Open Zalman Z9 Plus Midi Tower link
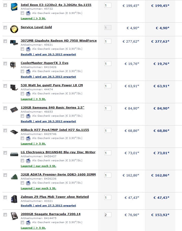 55,197
